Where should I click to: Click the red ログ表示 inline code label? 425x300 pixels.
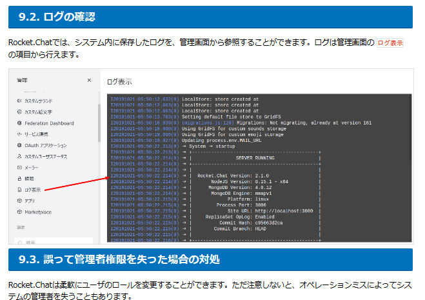[390, 43]
